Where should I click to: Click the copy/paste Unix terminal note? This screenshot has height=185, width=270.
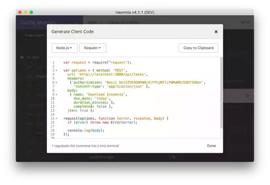85,146
